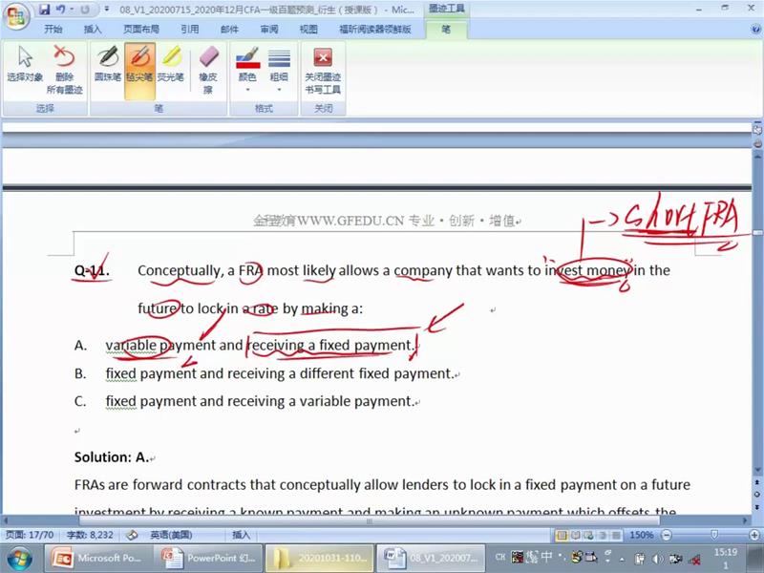Open the 20201031-110... folder taskbar item

pyautogui.click(x=320, y=559)
